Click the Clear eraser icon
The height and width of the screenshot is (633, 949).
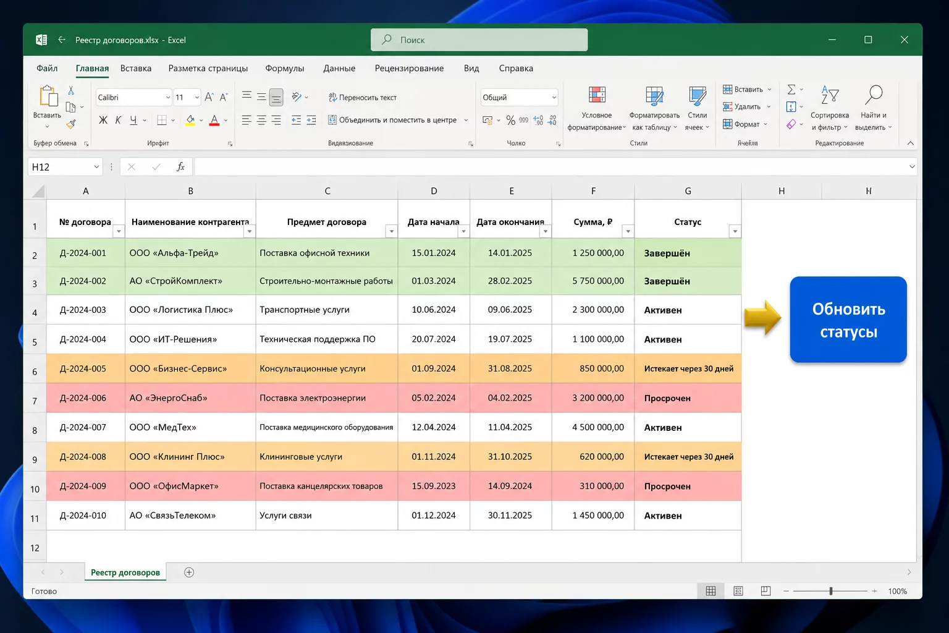(791, 124)
